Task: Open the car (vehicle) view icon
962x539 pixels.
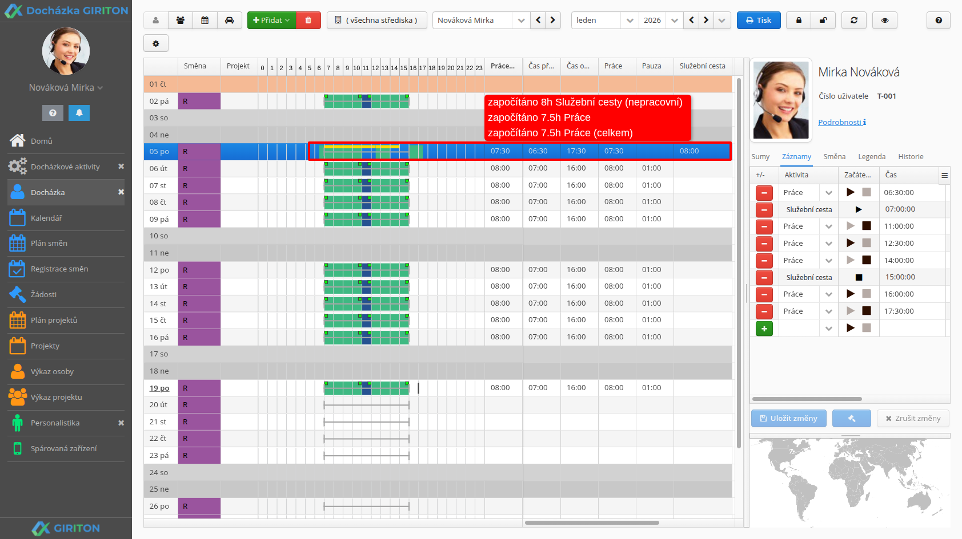Action: click(x=230, y=21)
